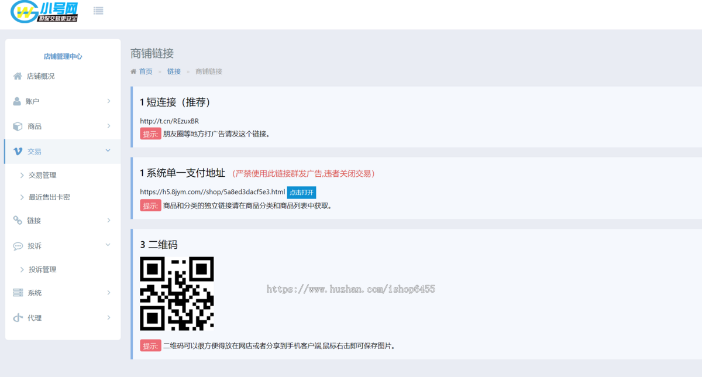Click the 提示 badge under the QR code

click(x=150, y=345)
